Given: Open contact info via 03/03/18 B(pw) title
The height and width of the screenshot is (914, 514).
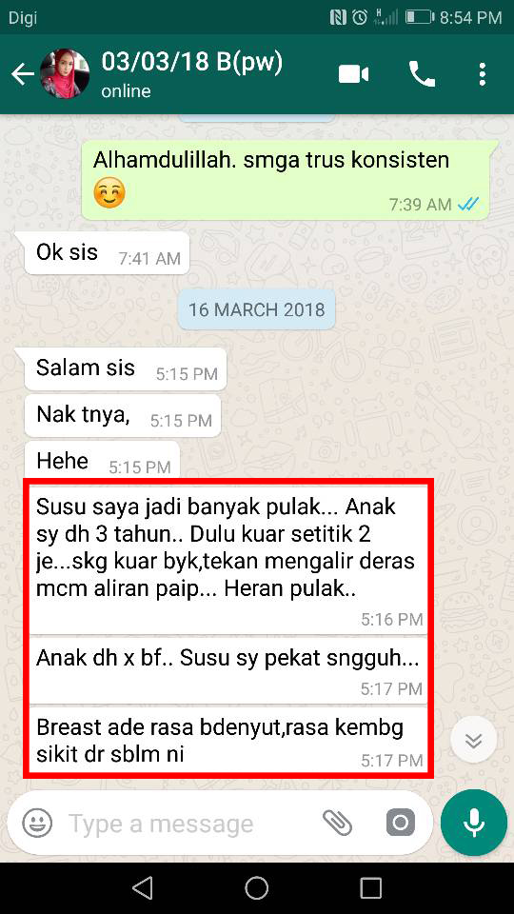Looking at the screenshot, I should click(191, 62).
